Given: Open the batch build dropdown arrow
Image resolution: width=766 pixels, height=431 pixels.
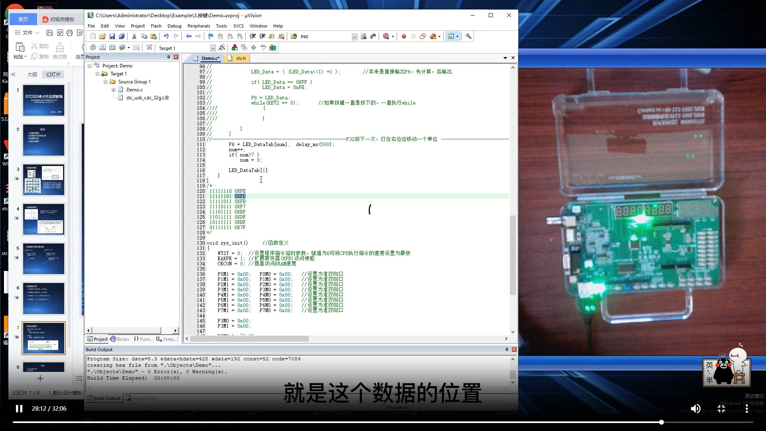Looking at the screenshot, I should 128,48.
